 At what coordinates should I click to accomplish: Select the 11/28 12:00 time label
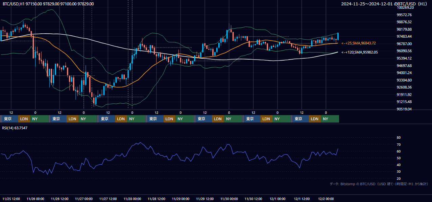[156, 199]
